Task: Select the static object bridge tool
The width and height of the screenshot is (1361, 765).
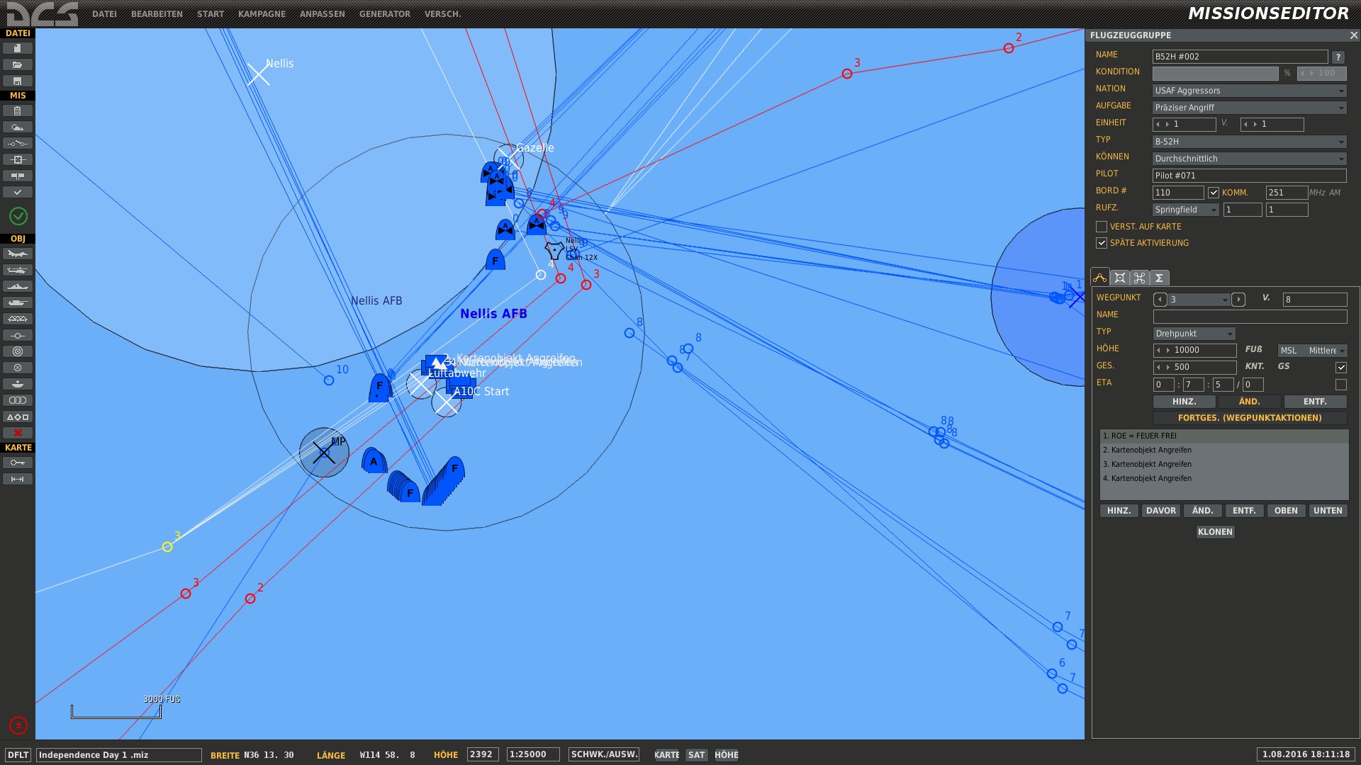Action: coord(18,319)
